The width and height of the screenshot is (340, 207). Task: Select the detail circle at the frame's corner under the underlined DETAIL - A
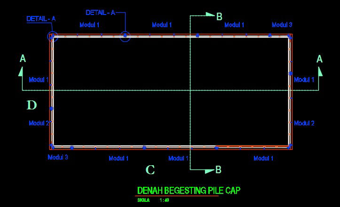pyautogui.click(x=53, y=36)
